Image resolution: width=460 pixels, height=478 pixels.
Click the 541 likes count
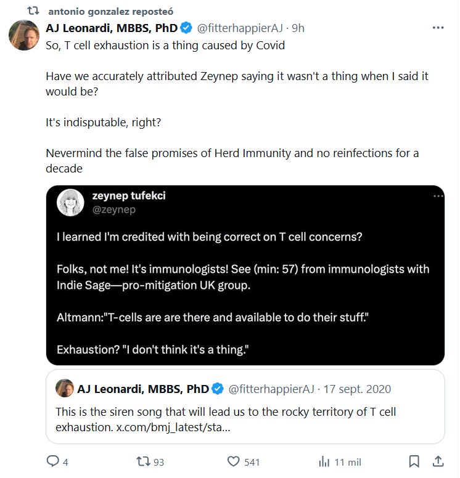click(252, 462)
